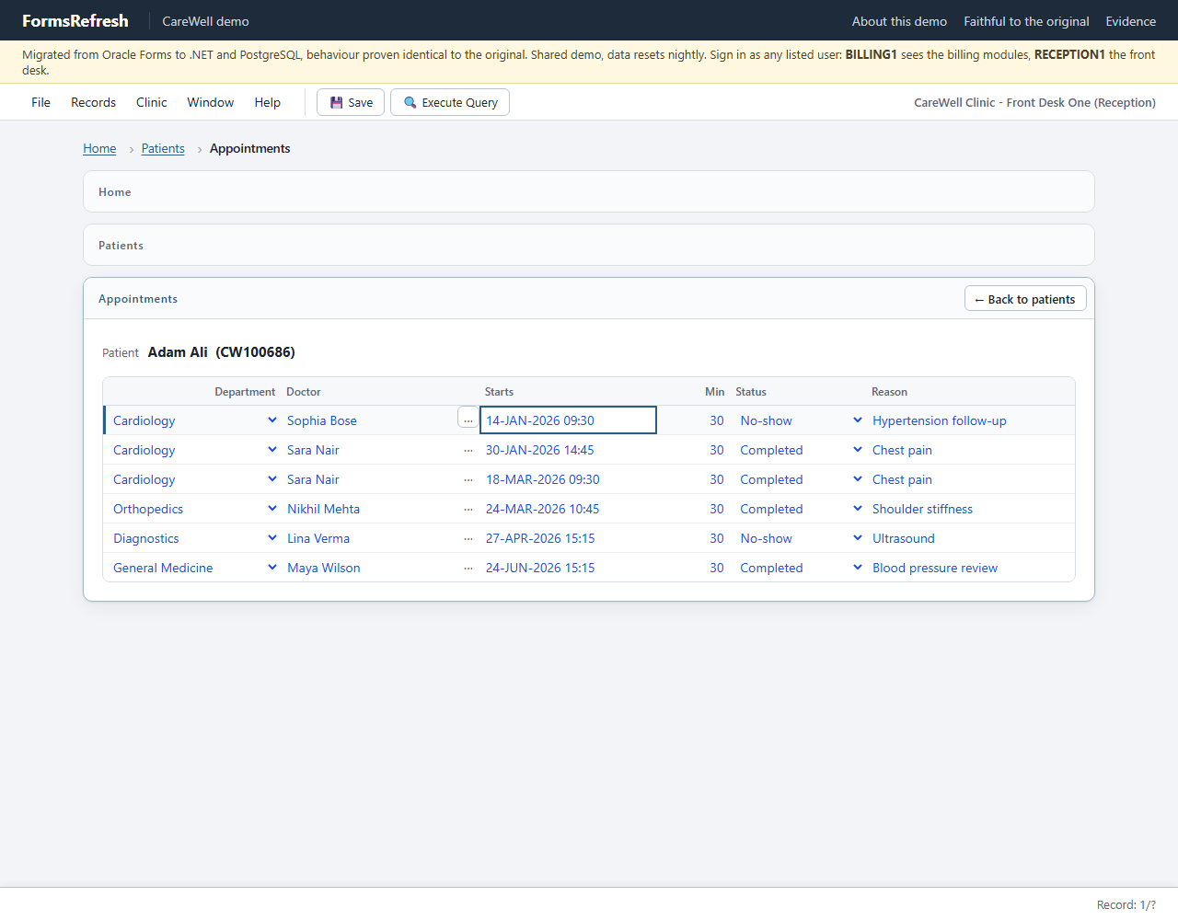This screenshot has height=920, width=1178.
Task: Open the Clinic menu
Action: (152, 102)
